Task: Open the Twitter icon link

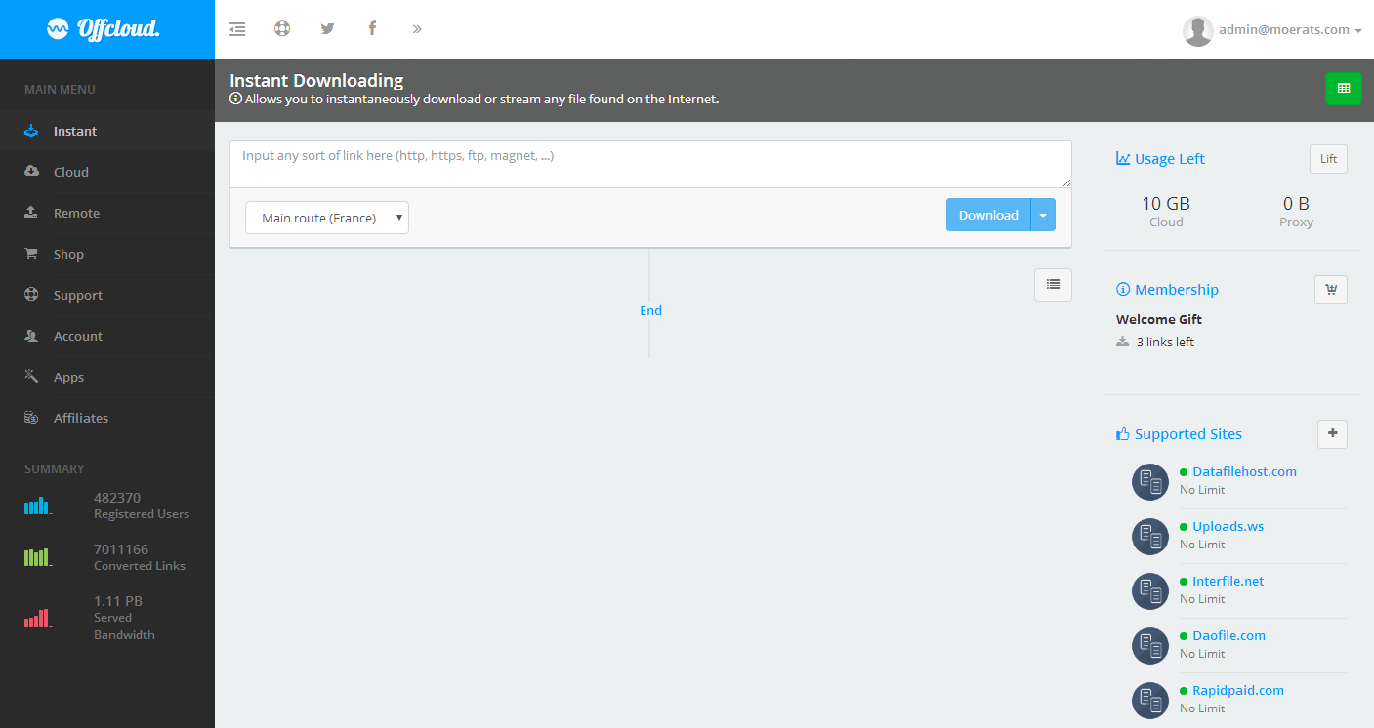Action: point(327,28)
